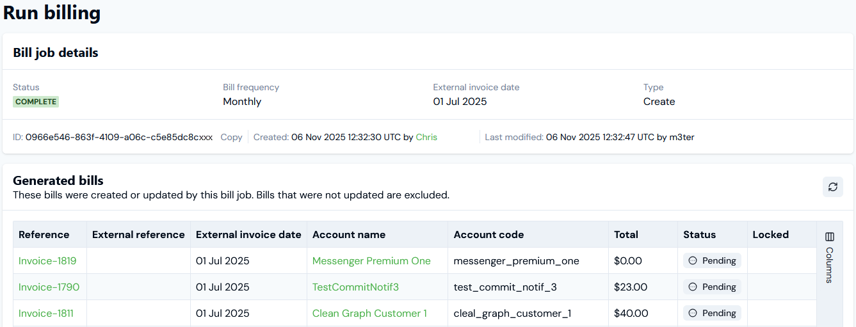Screen dimensions: 856x327
Task: Sort by the External reference column header
Action: coord(138,234)
